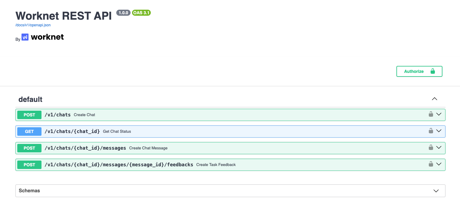
Task: Expand the Get Chat Status endpoint chevron
Action: (x=439, y=131)
